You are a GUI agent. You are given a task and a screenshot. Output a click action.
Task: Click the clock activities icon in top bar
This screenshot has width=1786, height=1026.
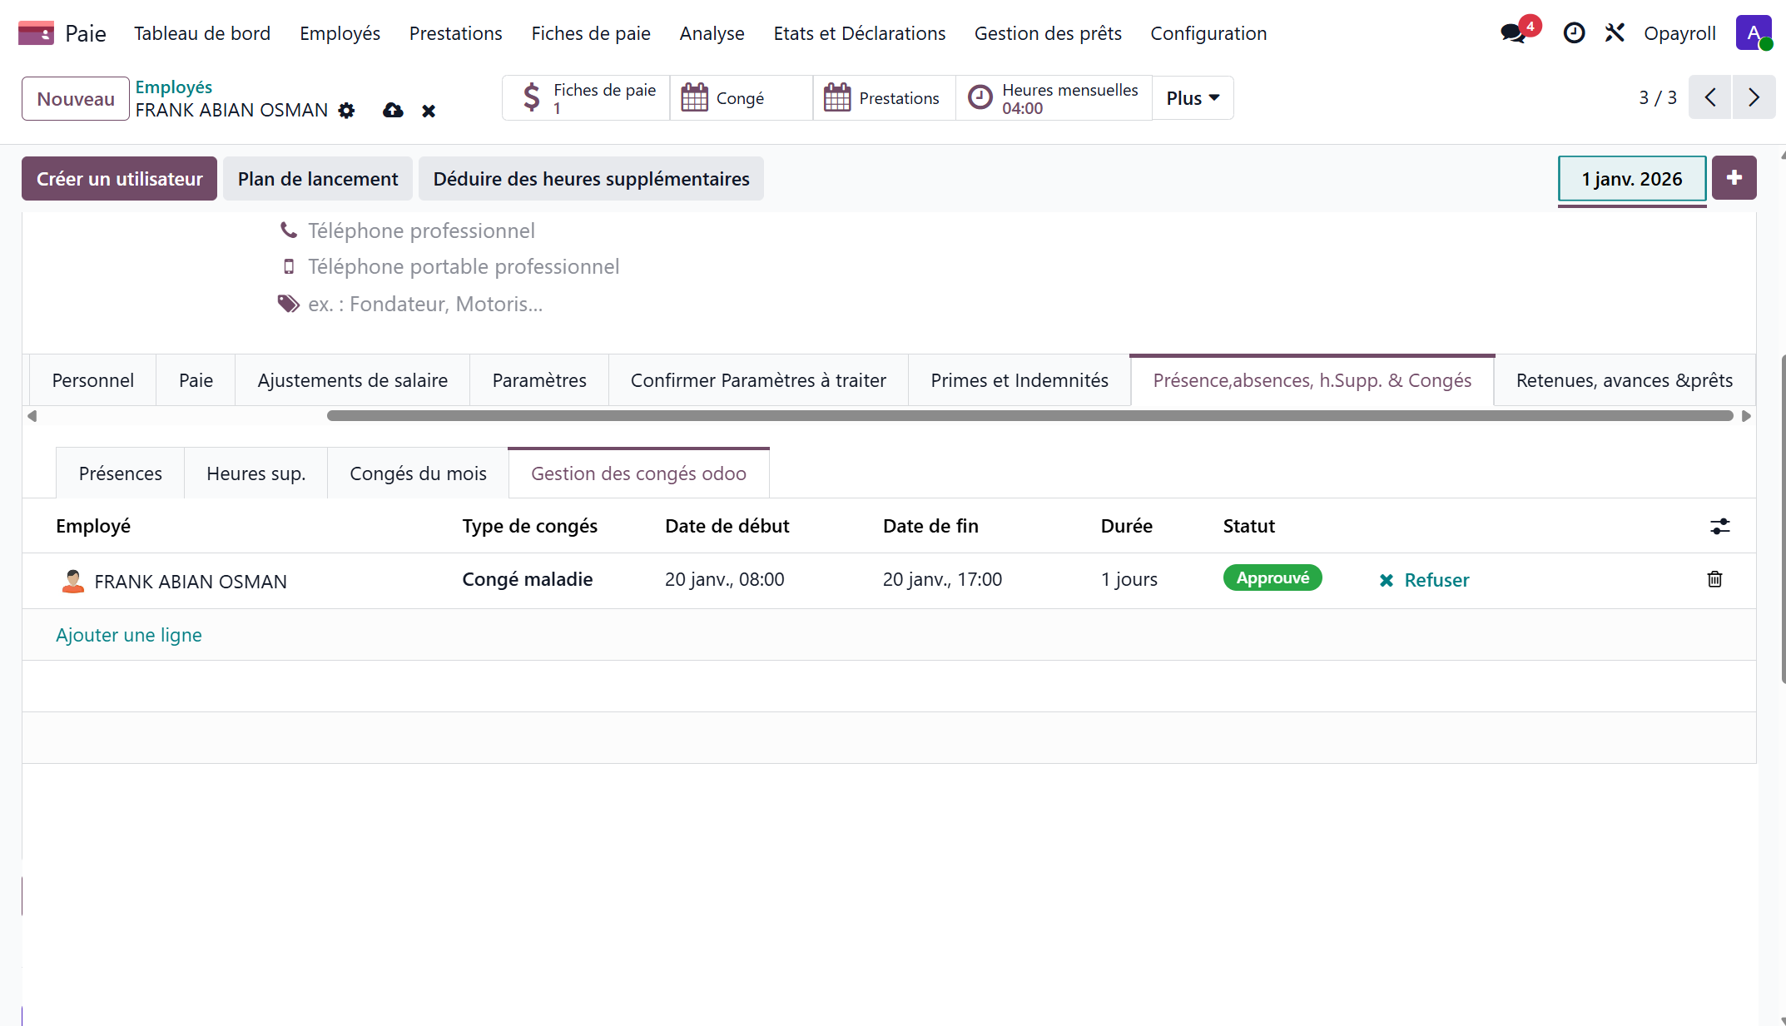pos(1574,33)
